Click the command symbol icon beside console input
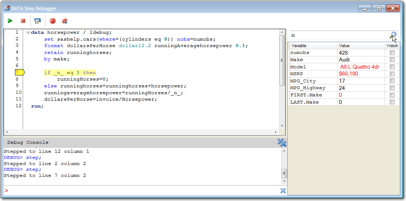 tap(283, 191)
